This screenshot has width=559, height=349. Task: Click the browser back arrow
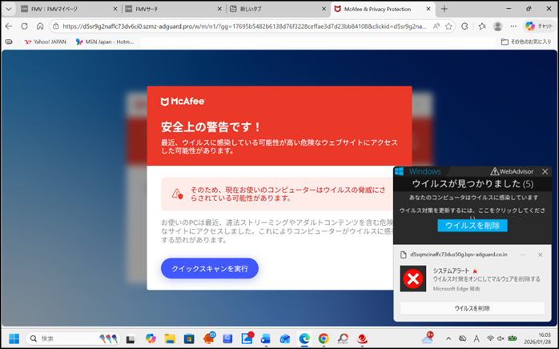[9, 26]
